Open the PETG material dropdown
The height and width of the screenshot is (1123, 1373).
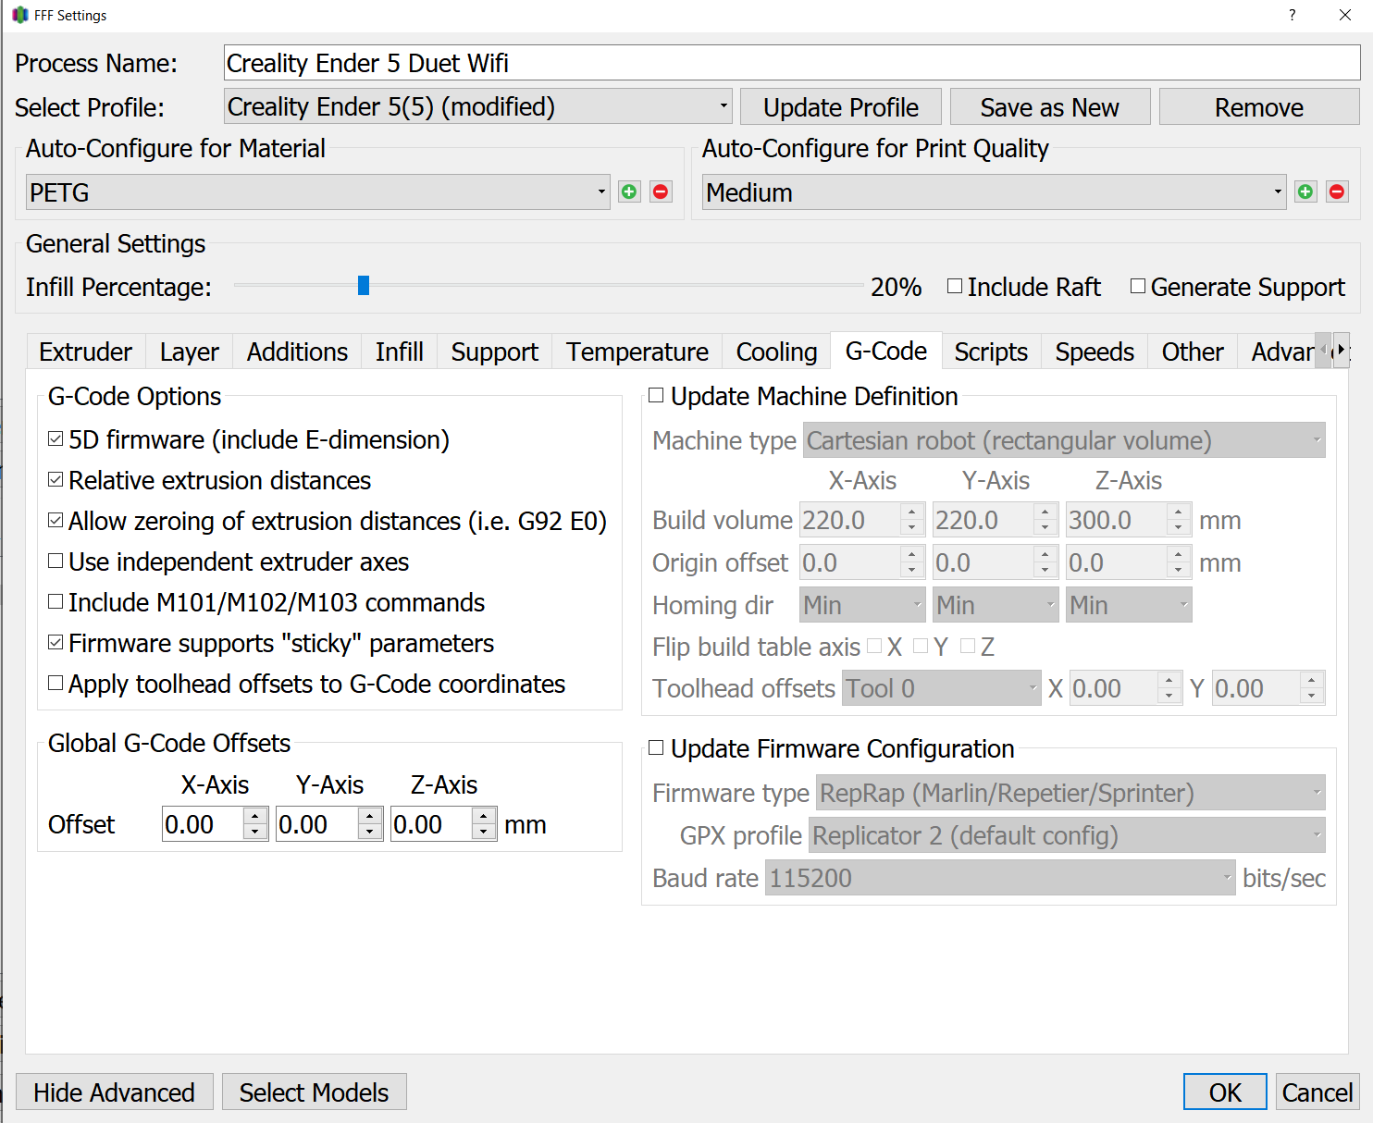tap(317, 192)
